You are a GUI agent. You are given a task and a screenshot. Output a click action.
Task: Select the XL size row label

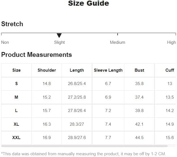click(16, 124)
